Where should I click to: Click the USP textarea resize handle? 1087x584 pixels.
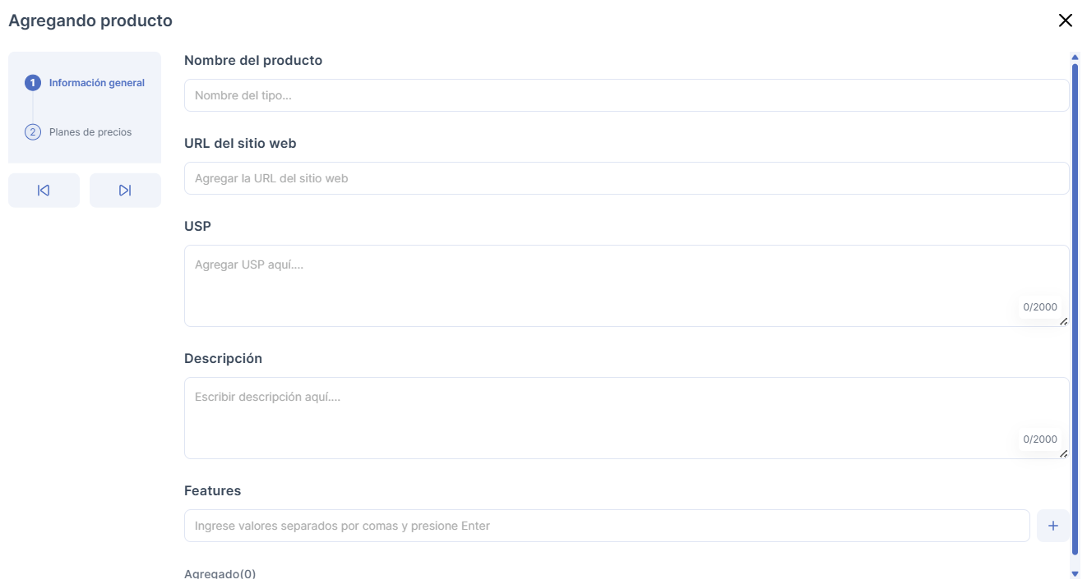point(1063,321)
